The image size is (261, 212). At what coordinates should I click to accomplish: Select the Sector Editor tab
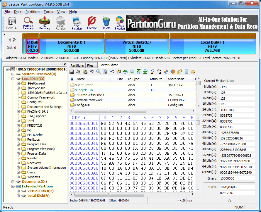tap(109, 65)
